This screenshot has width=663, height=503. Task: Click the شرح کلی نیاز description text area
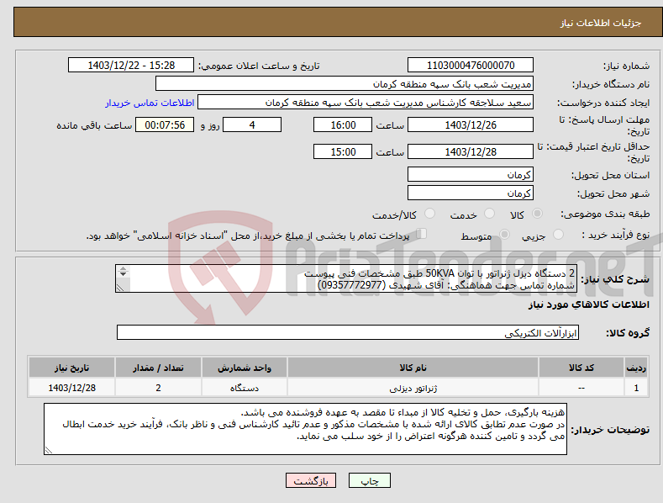pos(346,278)
